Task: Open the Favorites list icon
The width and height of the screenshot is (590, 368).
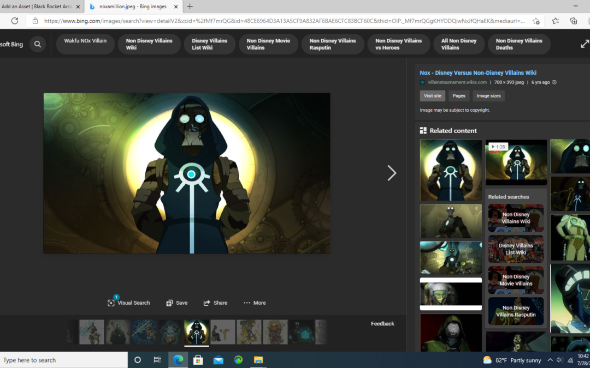Action: coord(556,21)
